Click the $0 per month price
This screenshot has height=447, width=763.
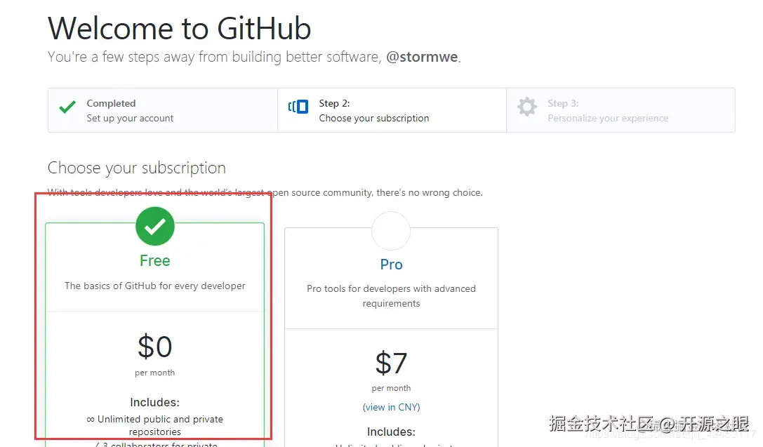pos(155,347)
